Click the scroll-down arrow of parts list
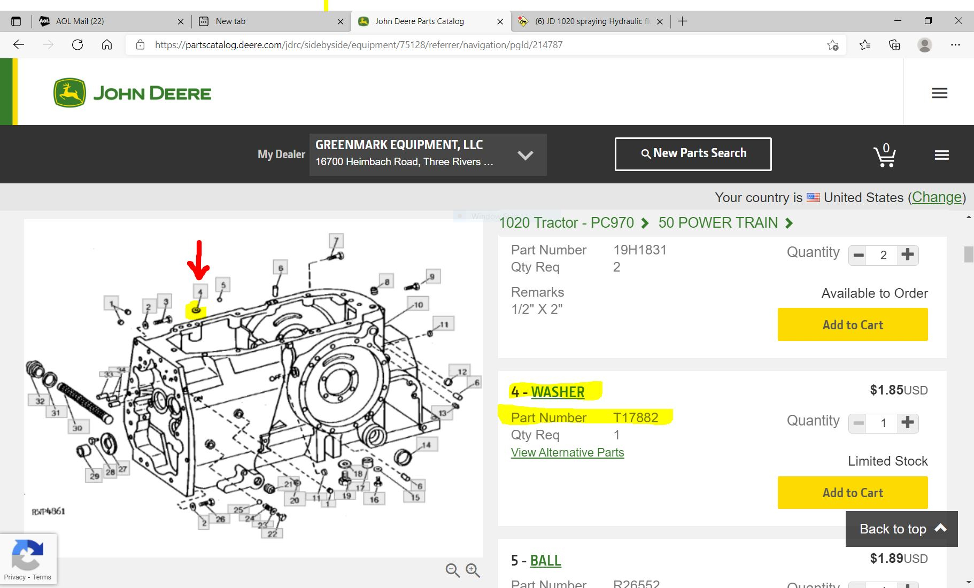974x588 pixels. [x=968, y=582]
